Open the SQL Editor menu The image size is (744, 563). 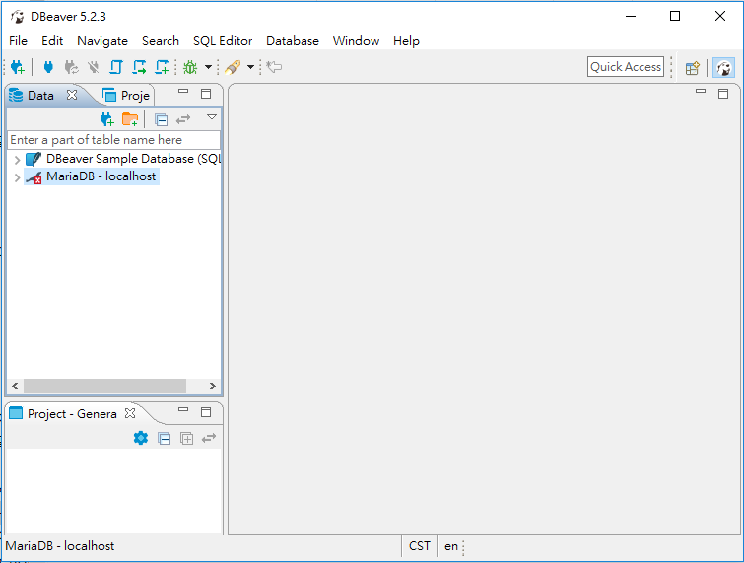pos(223,41)
